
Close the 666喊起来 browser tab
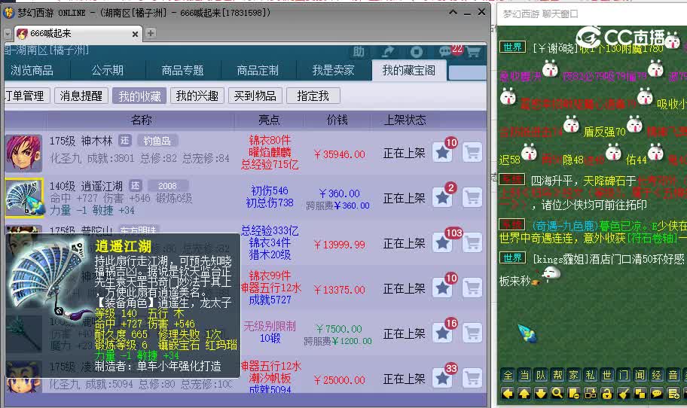click(135, 34)
